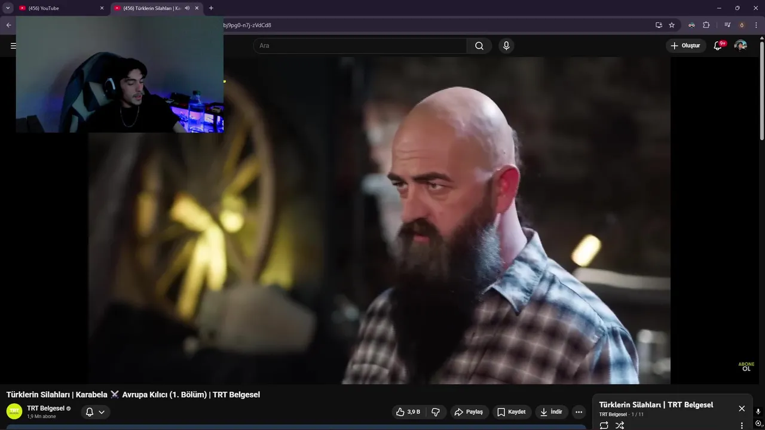Image resolution: width=765 pixels, height=430 pixels.
Task: Click the Oluştur create button
Action: tap(686, 46)
